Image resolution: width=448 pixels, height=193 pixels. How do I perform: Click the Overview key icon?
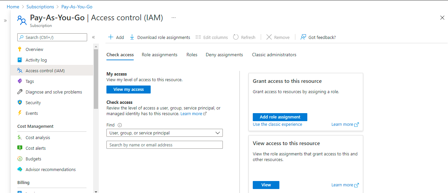[x=20, y=49]
